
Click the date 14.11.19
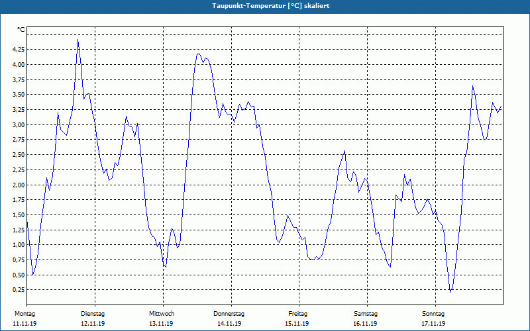tap(229, 324)
